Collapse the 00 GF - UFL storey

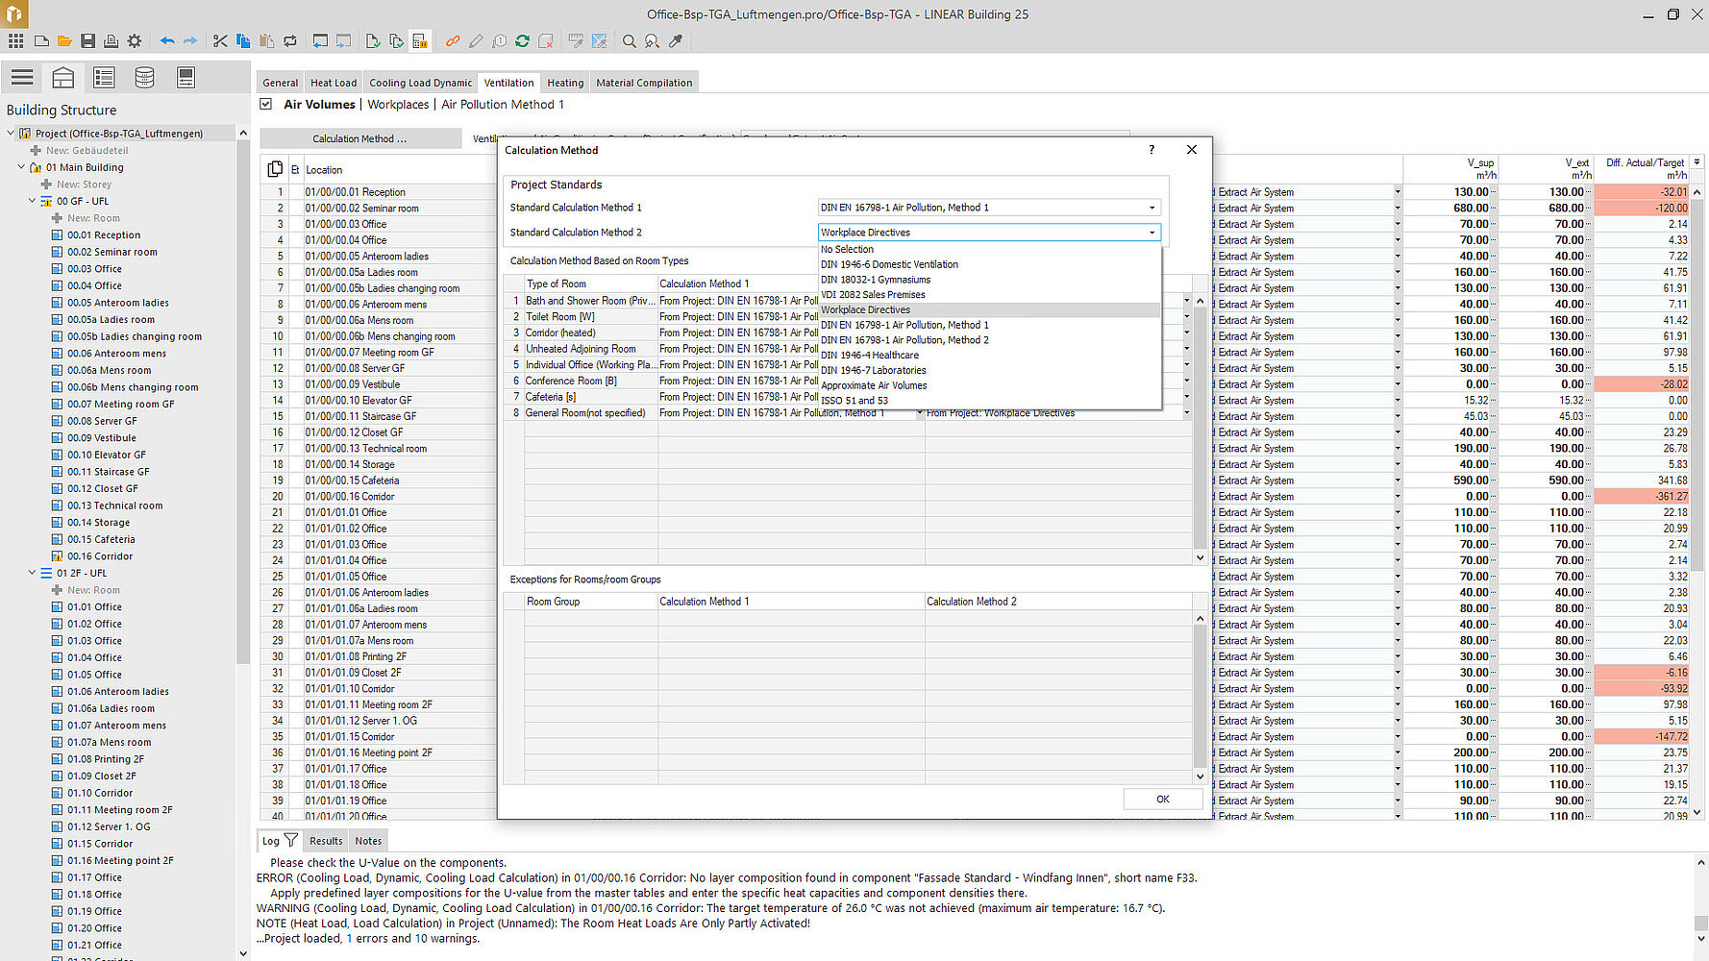32,201
